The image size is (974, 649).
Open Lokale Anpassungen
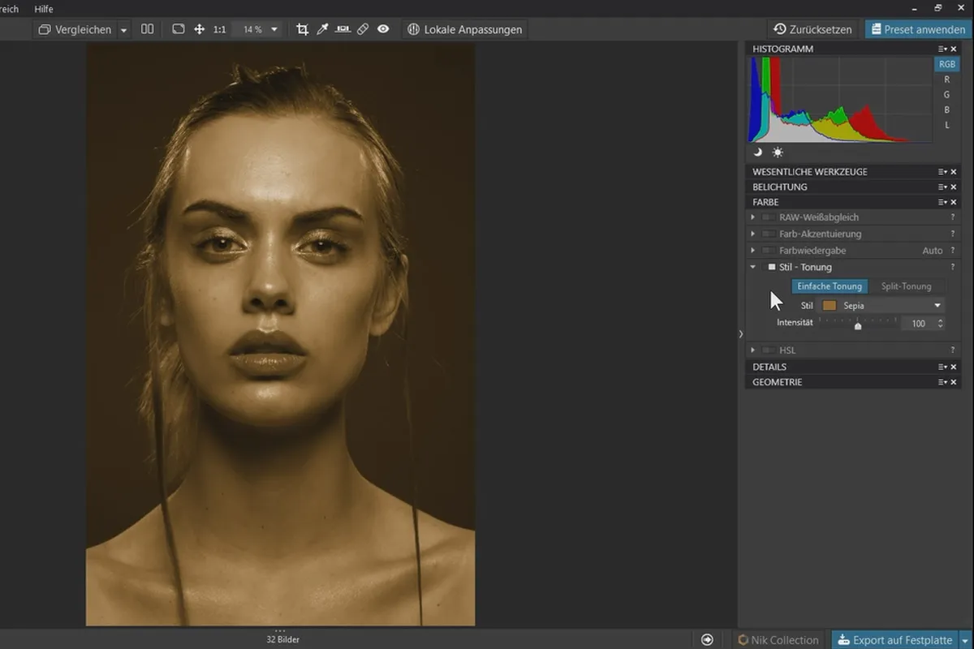pyautogui.click(x=464, y=29)
